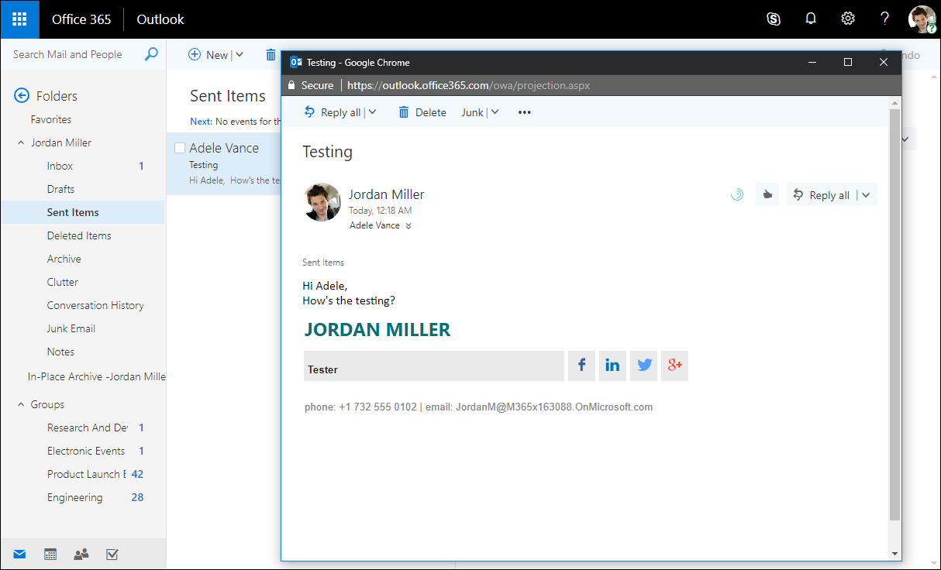Click the Outlook icon in Chrome title bar
The width and height of the screenshot is (941, 570).
(x=295, y=62)
